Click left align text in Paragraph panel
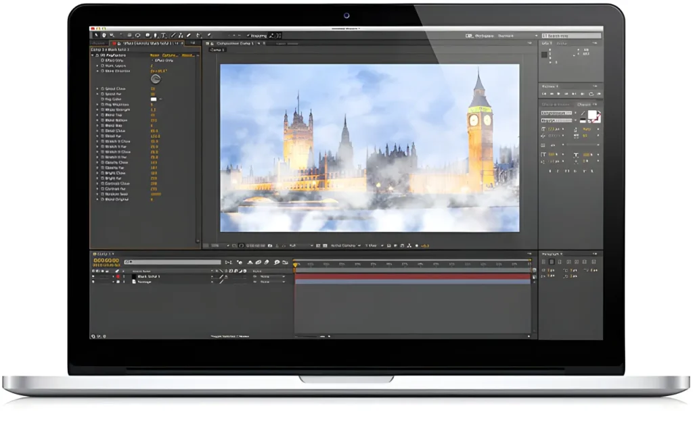Viewport: 693px width, 423px height. (x=544, y=262)
